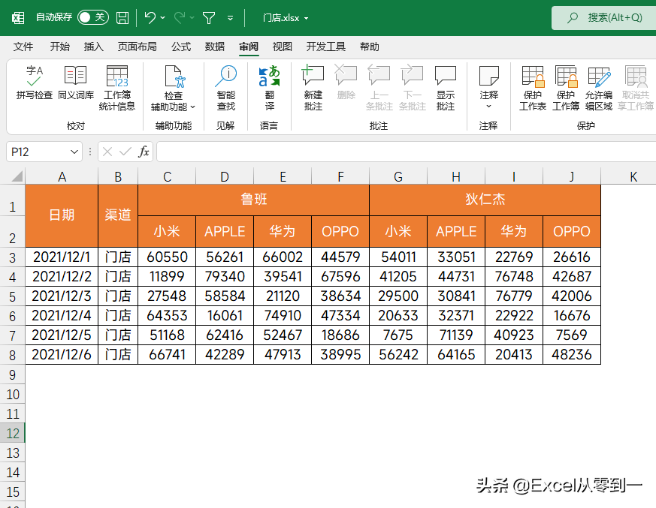Viewport: 656px width, 508px height.
Task: Go to 下一条批注 next comment
Action: tap(412, 88)
